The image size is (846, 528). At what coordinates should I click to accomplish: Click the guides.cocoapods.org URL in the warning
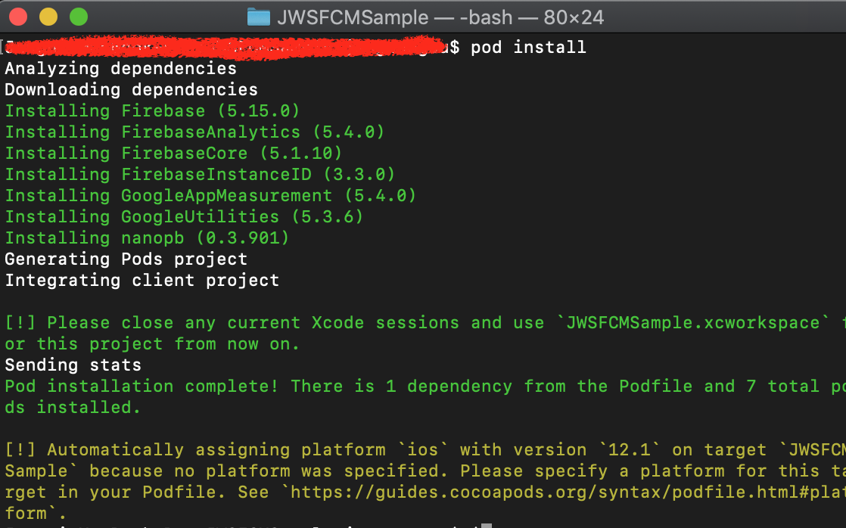pos(568,492)
